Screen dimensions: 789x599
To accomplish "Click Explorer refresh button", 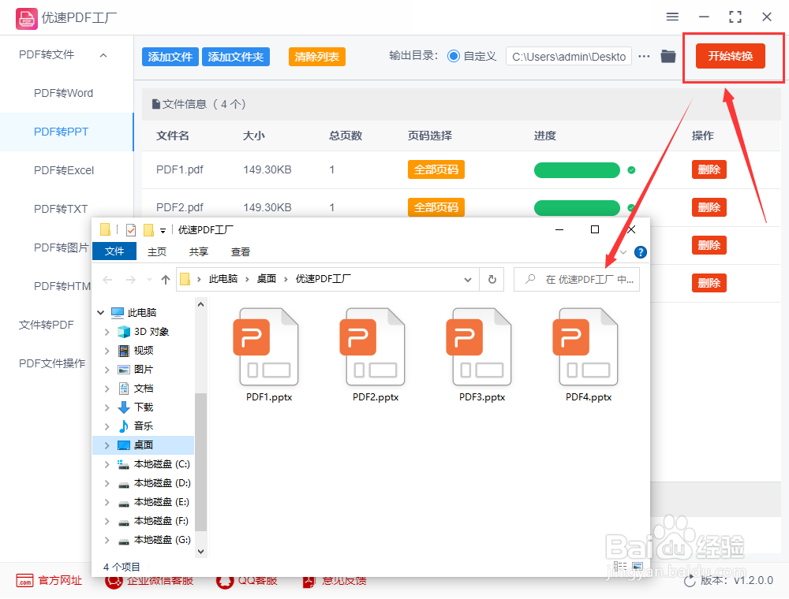I will (x=492, y=279).
